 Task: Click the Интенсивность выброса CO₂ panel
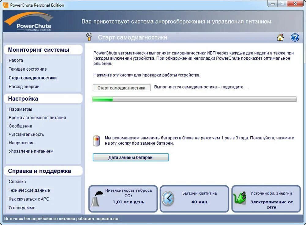[123, 199]
